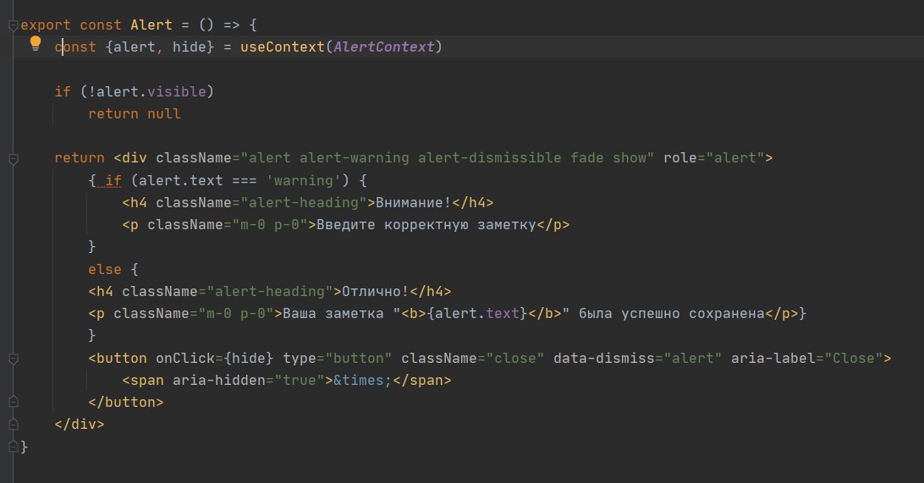Click the aria-label="Close" attribute
The image size is (924, 483).
click(x=806, y=358)
